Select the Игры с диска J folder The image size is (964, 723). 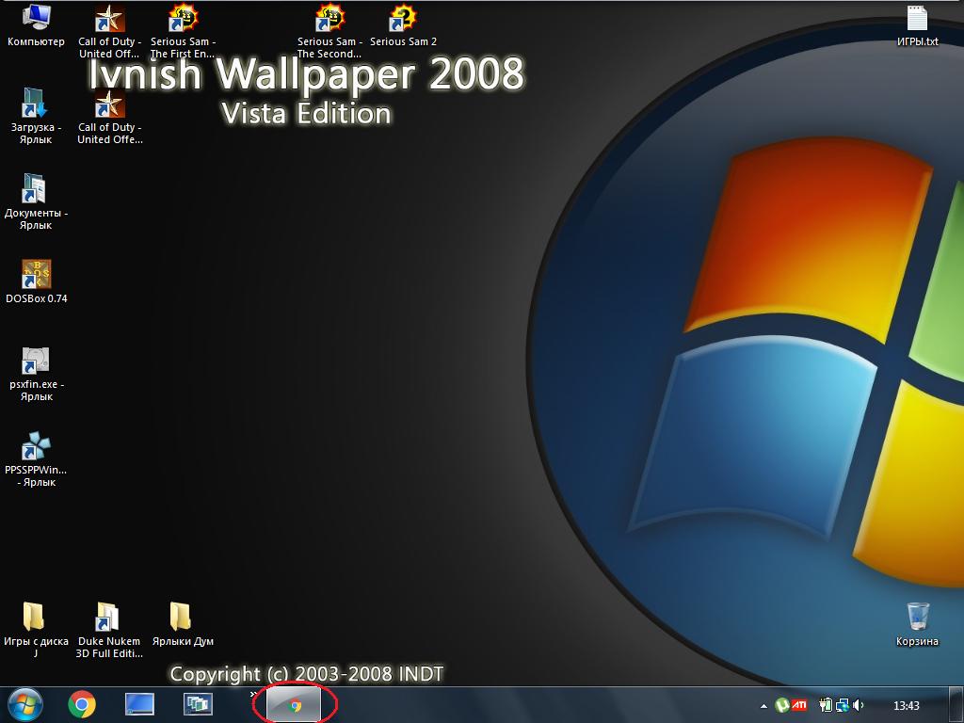(36, 630)
